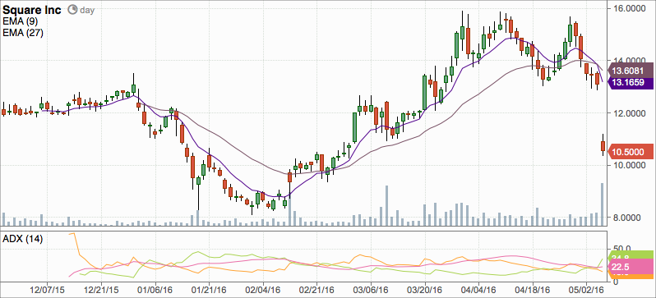Click the 12/21/15 date label
This screenshot has width=656, height=298.
[x=101, y=289]
